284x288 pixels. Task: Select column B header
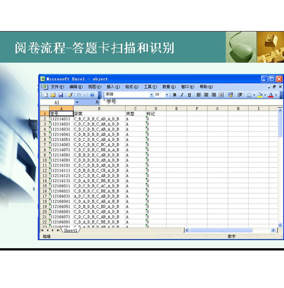(99, 108)
